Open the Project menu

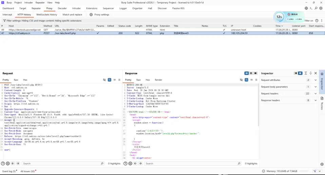[18, 2]
